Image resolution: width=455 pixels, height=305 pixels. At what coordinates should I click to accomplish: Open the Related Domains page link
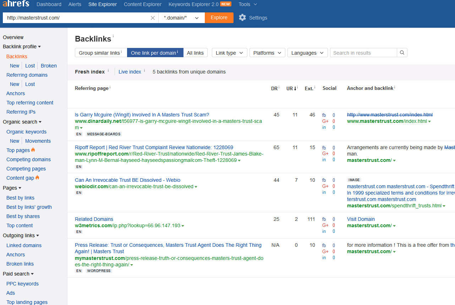tap(94, 219)
